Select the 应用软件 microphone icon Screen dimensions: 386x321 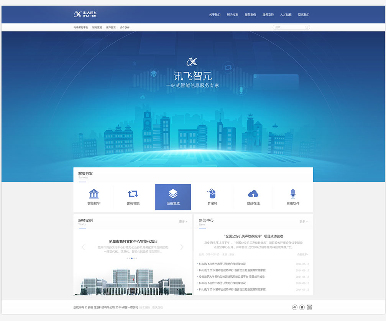(x=293, y=194)
